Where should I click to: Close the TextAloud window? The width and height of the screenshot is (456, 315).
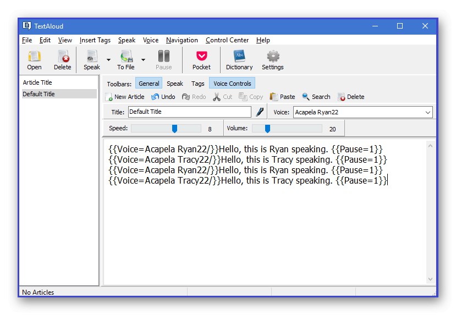click(425, 26)
